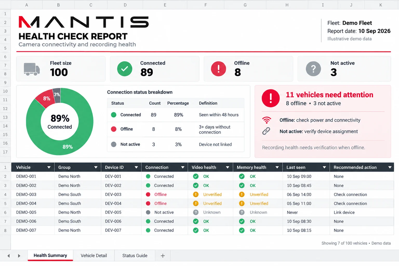This screenshot has height=266, width=399.
Task: Open the Memory health filter dropdown
Action: [277, 167]
